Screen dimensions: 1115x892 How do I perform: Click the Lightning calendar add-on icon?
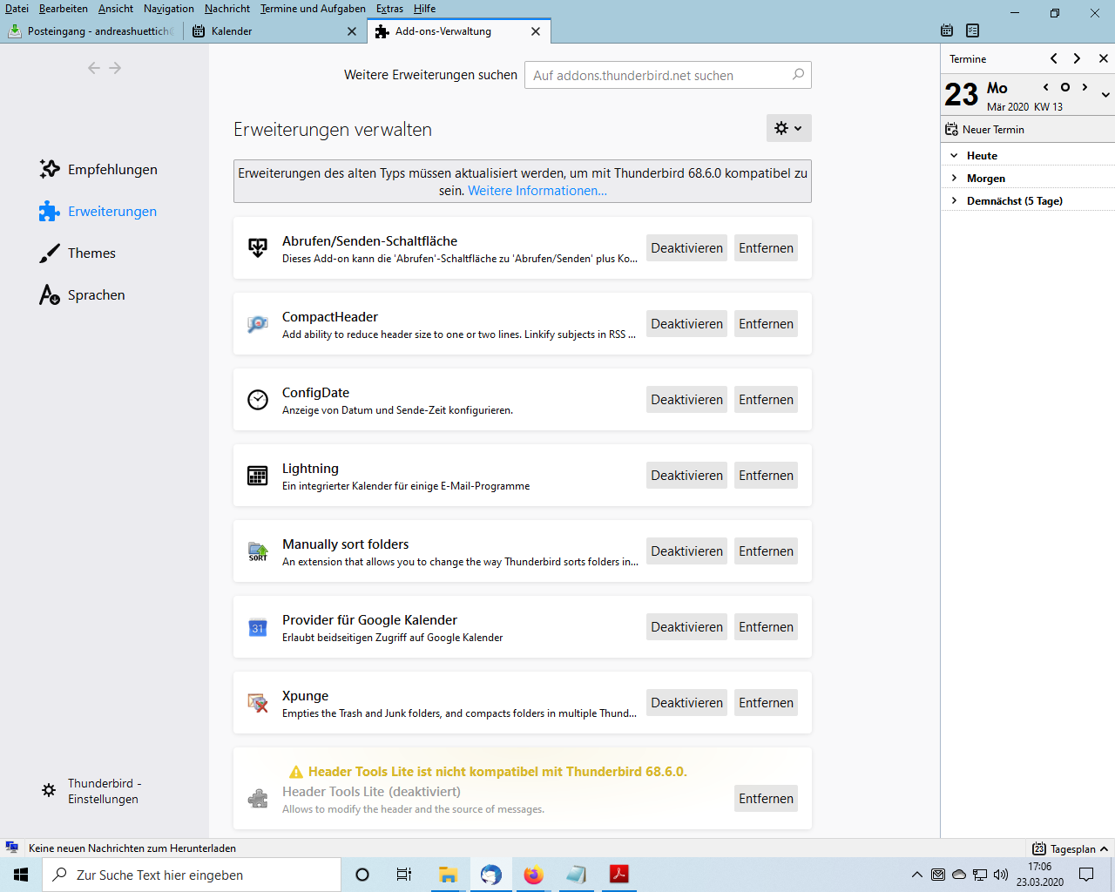pyautogui.click(x=258, y=476)
